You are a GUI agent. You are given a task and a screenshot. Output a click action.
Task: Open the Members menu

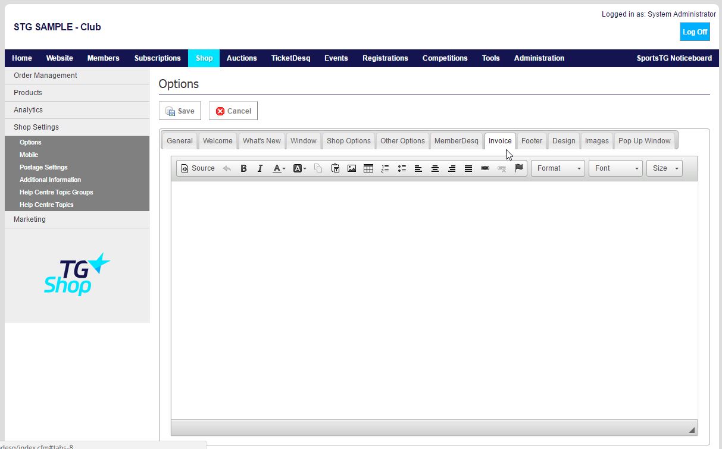(104, 58)
